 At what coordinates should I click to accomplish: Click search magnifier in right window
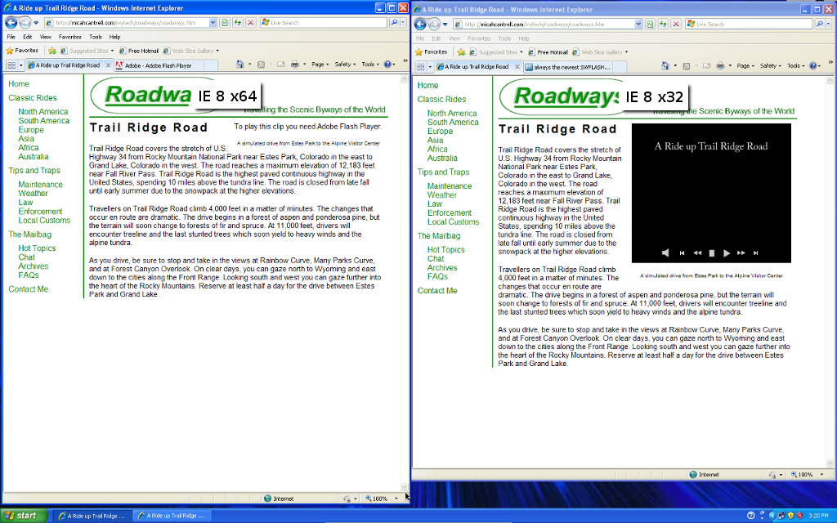click(x=819, y=25)
